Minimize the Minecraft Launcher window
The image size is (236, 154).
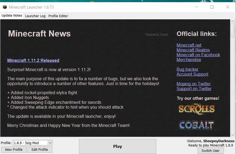pos(196,7)
